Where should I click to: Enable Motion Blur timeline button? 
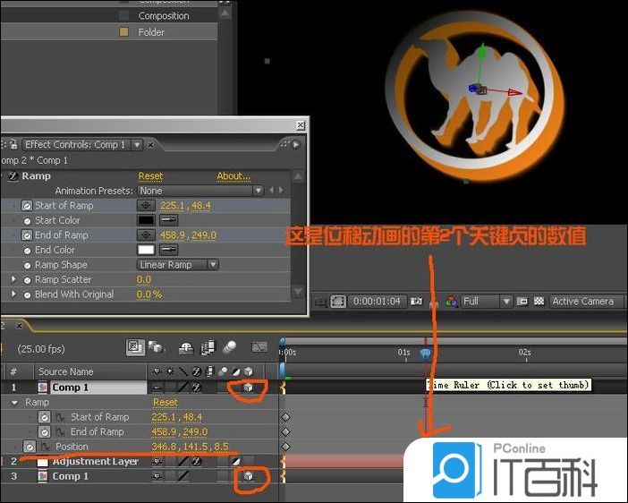[230, 347]
